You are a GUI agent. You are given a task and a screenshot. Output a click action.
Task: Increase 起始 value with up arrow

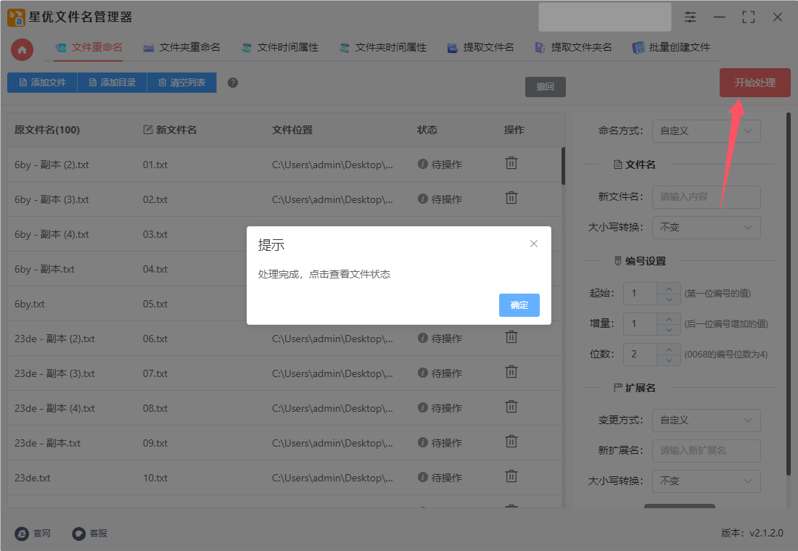[669, 288]
